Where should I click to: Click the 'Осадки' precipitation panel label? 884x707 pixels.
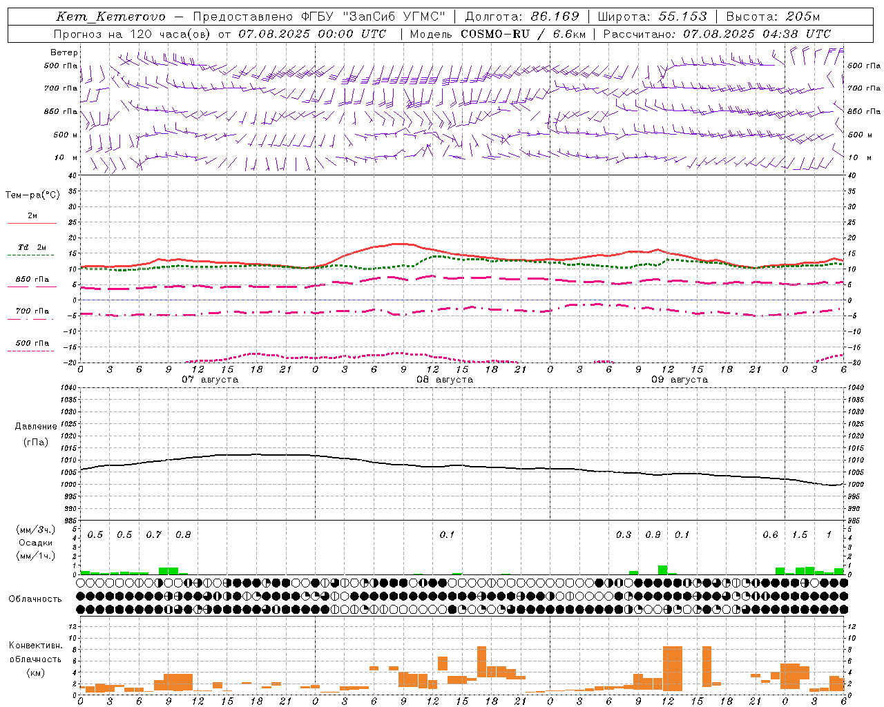[x=36, y=543]
